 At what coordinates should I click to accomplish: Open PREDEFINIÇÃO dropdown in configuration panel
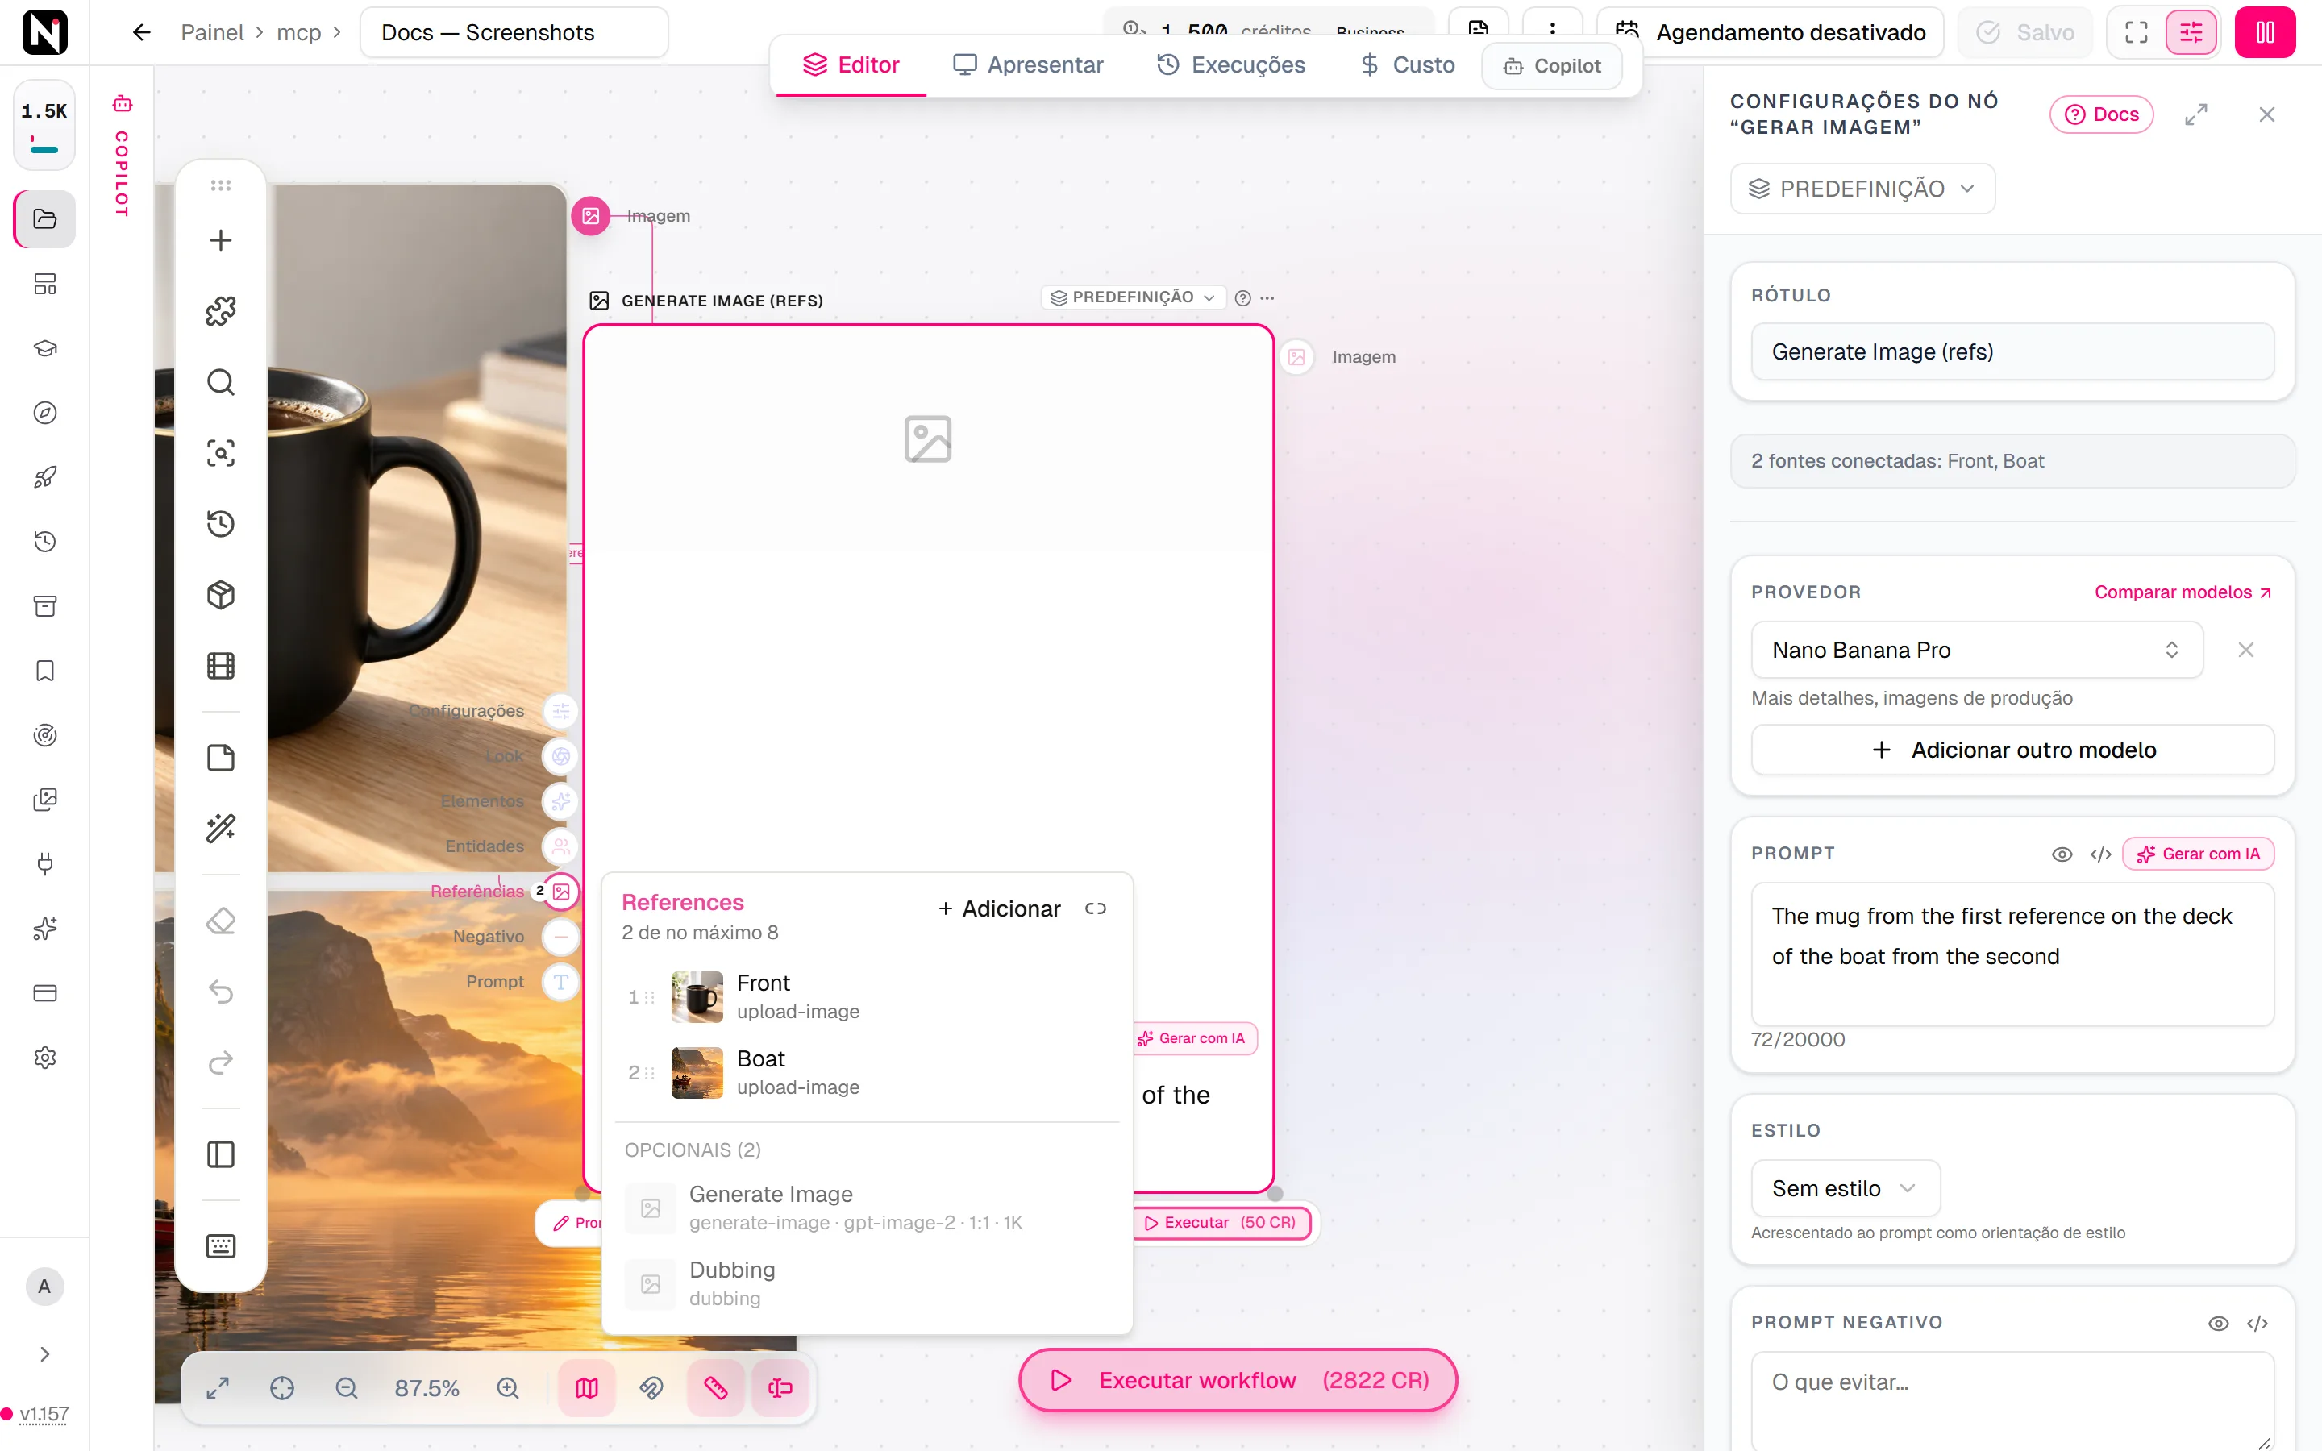[x=1862, y=188]
